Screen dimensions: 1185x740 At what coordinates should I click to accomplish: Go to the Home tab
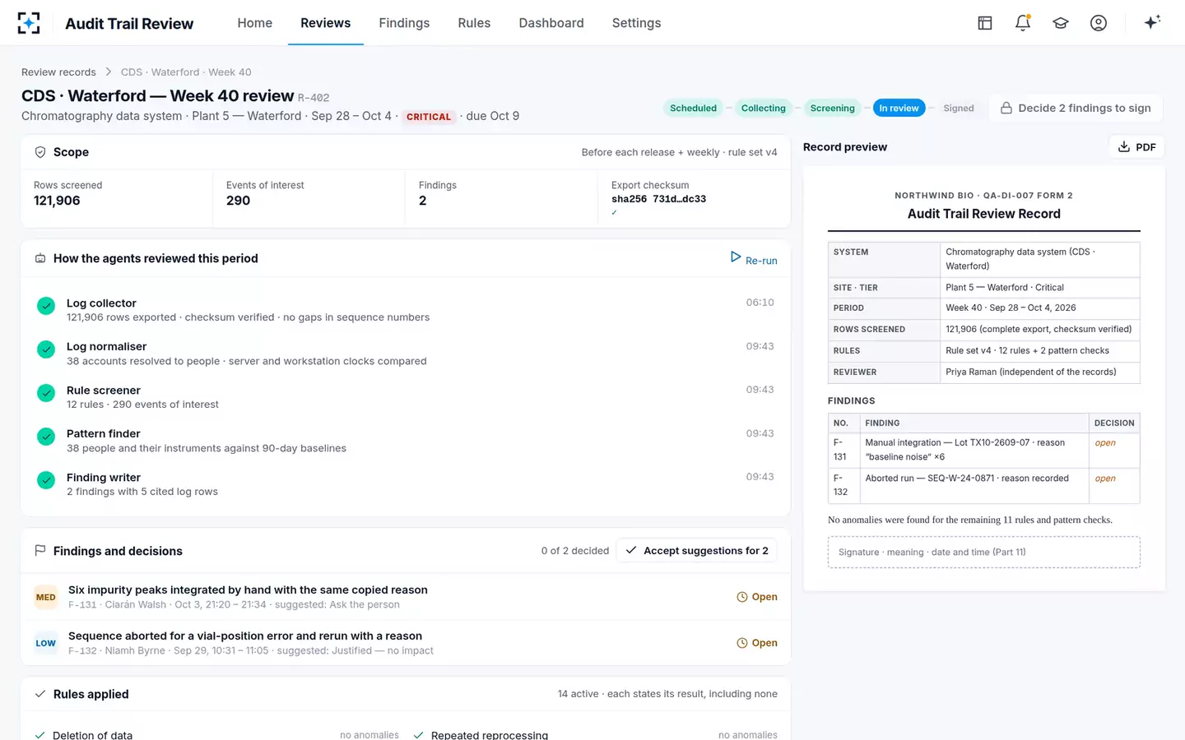click(x=255, y=23)
